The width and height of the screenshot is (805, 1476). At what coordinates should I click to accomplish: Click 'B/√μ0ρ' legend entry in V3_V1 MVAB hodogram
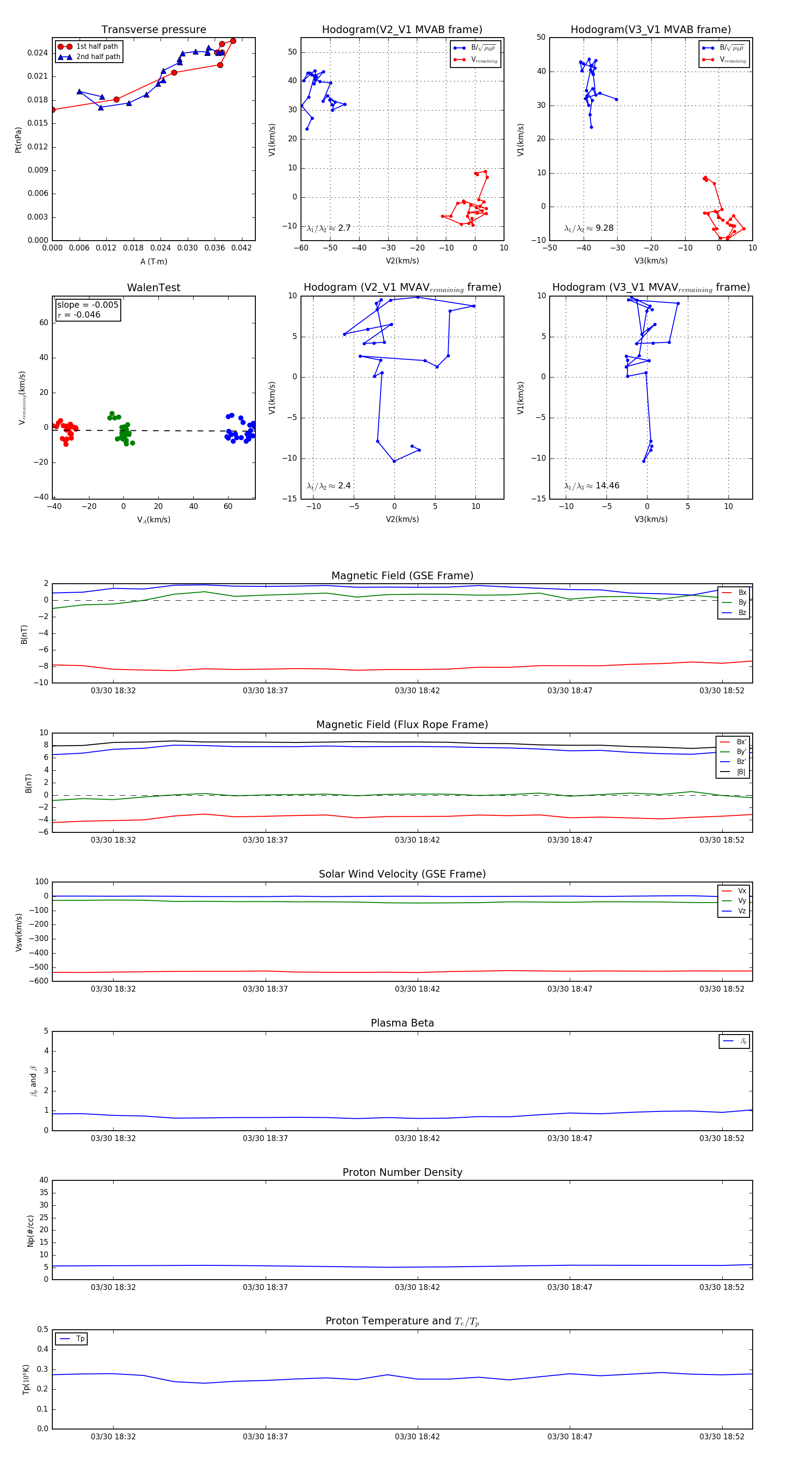tap(724, 48)
